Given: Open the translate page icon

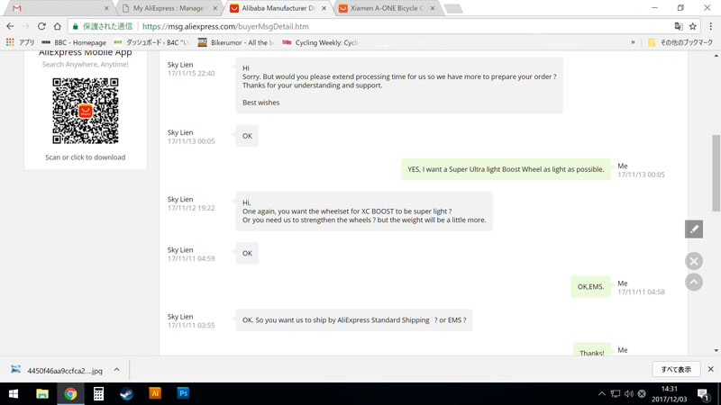Looking at the screenshot, I should pos(679,26).
